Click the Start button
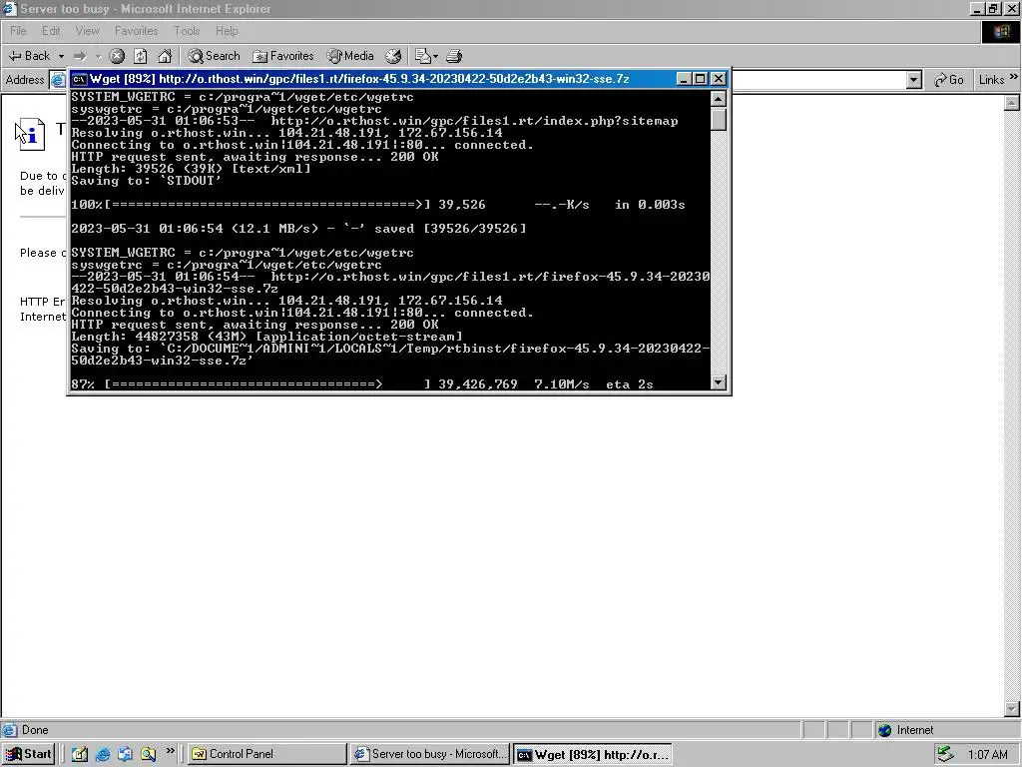This screenshot has width=1022, height=767. pyautogui.click(x=28, y=754)
